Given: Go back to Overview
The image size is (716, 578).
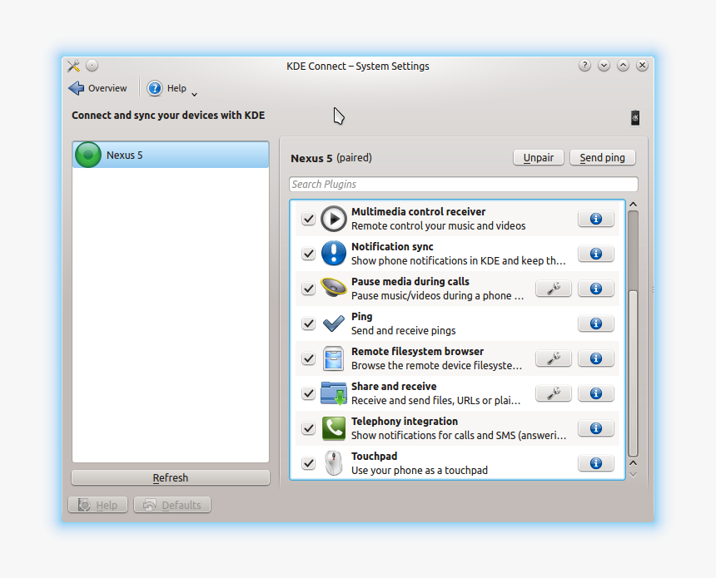Looking at the screenshot, I should point(98,88).
